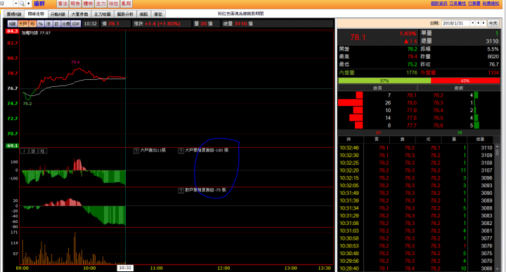506x272 pixels.
Task: Click the large 78.1 last price
Action: (x=358, y=37)
